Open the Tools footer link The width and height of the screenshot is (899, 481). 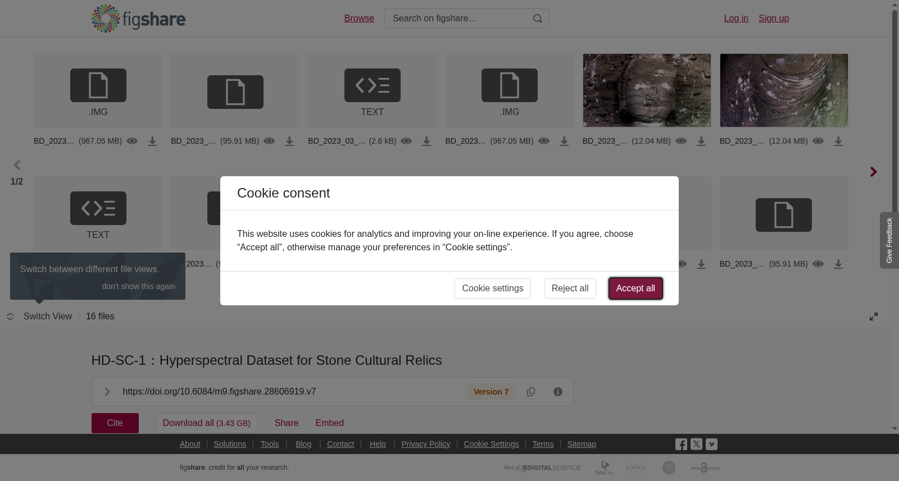click(x=270, y=444)
